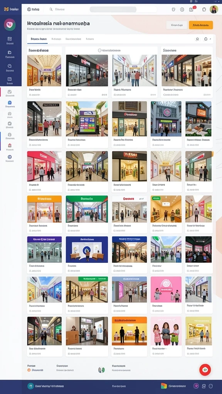Viewport: 222px width, 394px height.
Task: Click the red floating action button
Action: [205, 370]
